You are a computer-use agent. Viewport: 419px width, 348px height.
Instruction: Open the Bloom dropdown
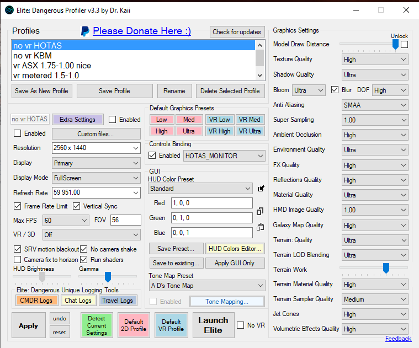click(x=309, y=90)
